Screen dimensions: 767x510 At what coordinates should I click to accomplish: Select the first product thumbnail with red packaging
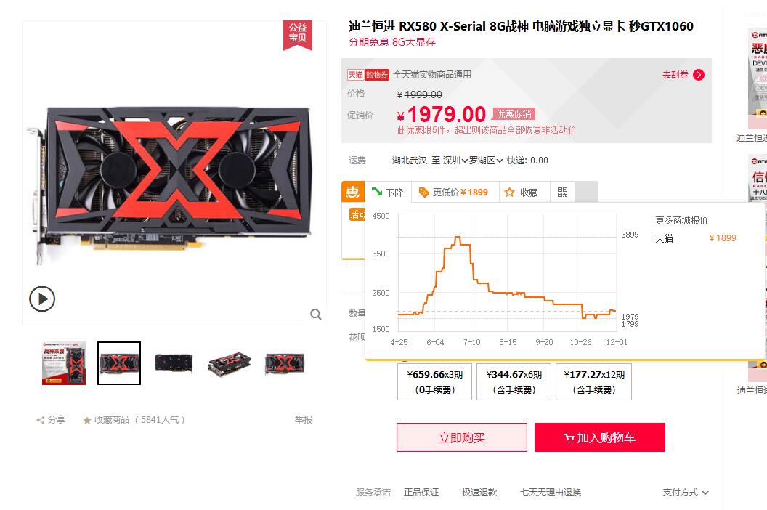(64, 363)
